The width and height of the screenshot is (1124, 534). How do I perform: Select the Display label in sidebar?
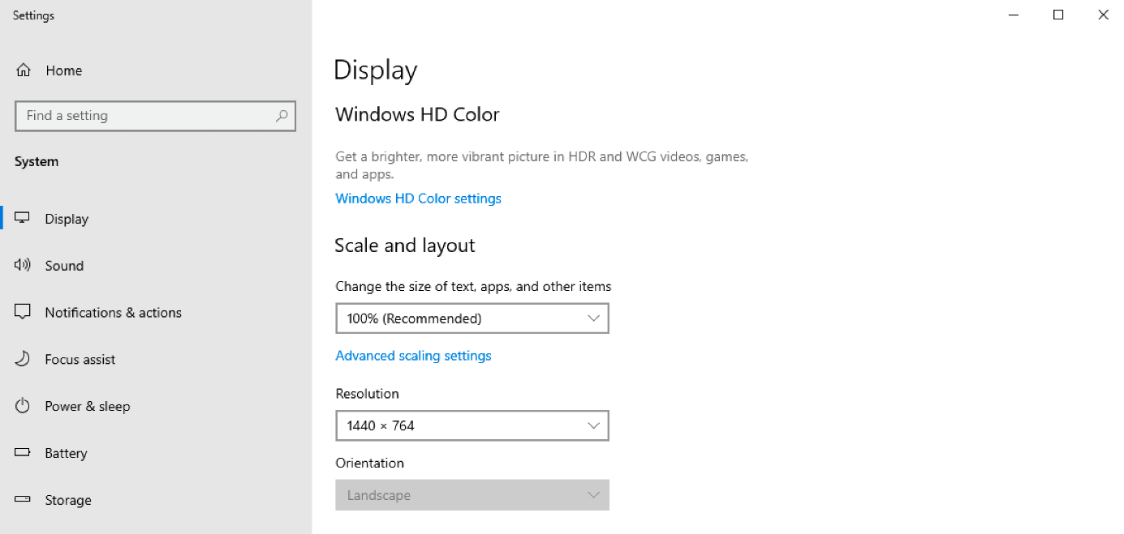pos(67,219)
